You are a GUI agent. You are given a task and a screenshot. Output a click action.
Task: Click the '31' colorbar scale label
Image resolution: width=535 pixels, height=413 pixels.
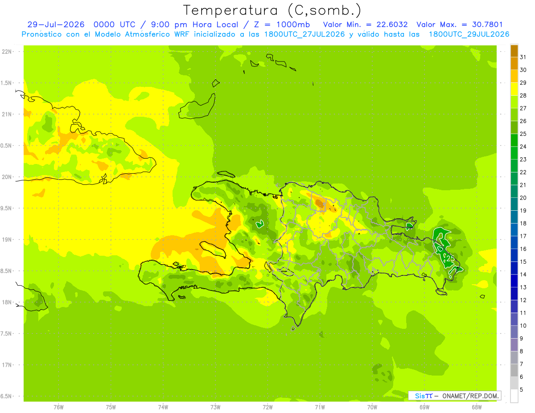coord(523,57)
